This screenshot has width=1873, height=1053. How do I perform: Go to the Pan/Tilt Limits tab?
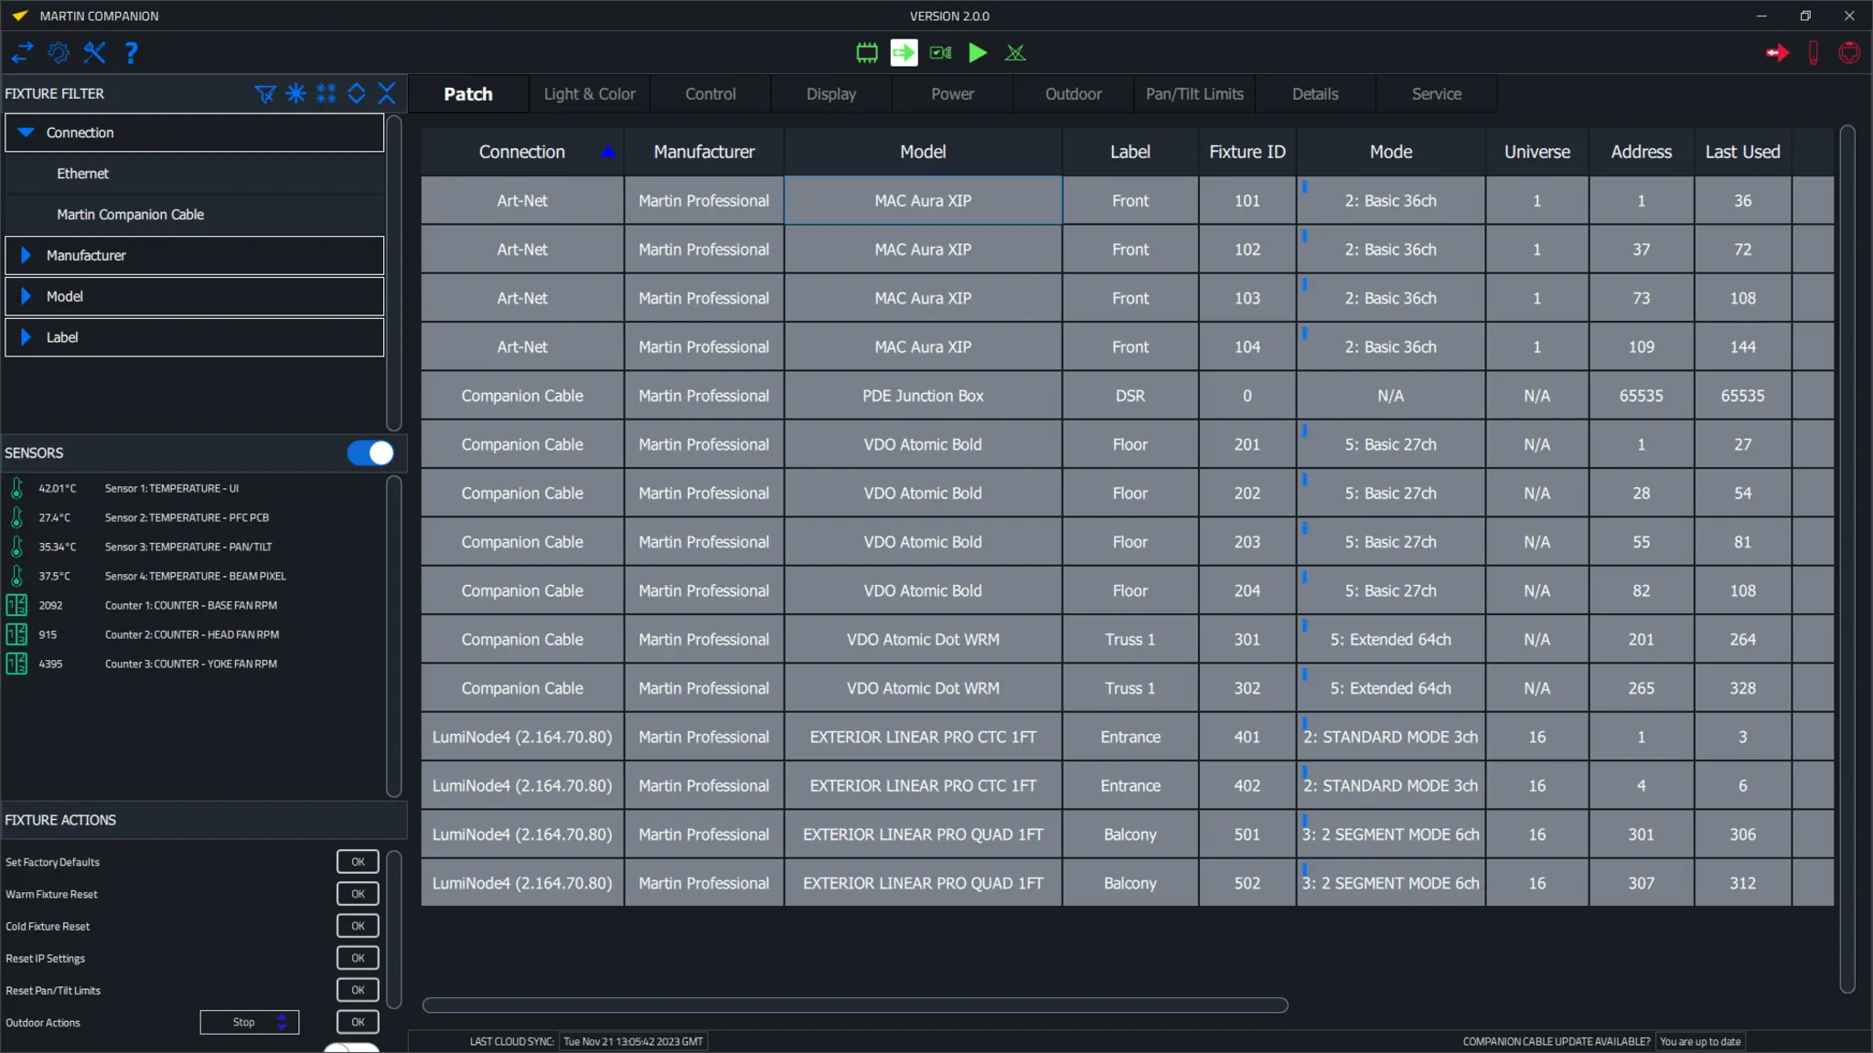tap(1194, 94)
